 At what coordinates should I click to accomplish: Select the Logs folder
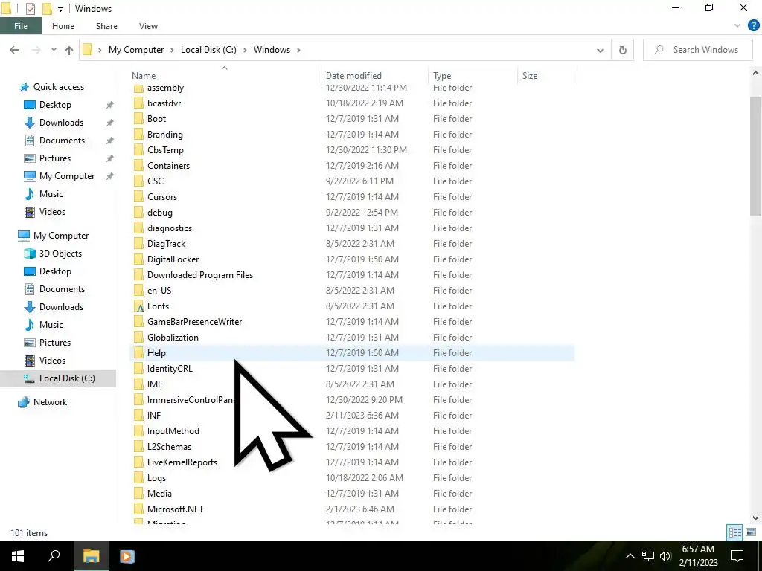coord(156,478)
